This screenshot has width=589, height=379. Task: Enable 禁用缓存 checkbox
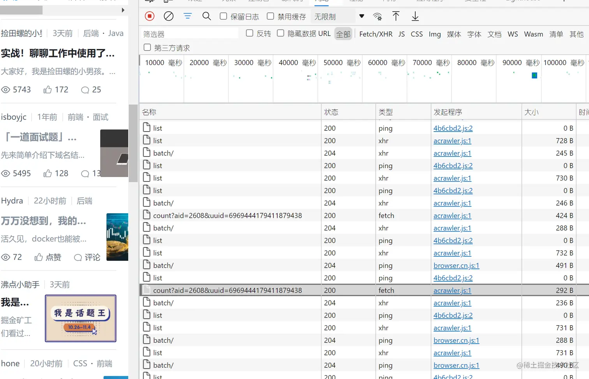pyautogui.click(x=270, y=16)
